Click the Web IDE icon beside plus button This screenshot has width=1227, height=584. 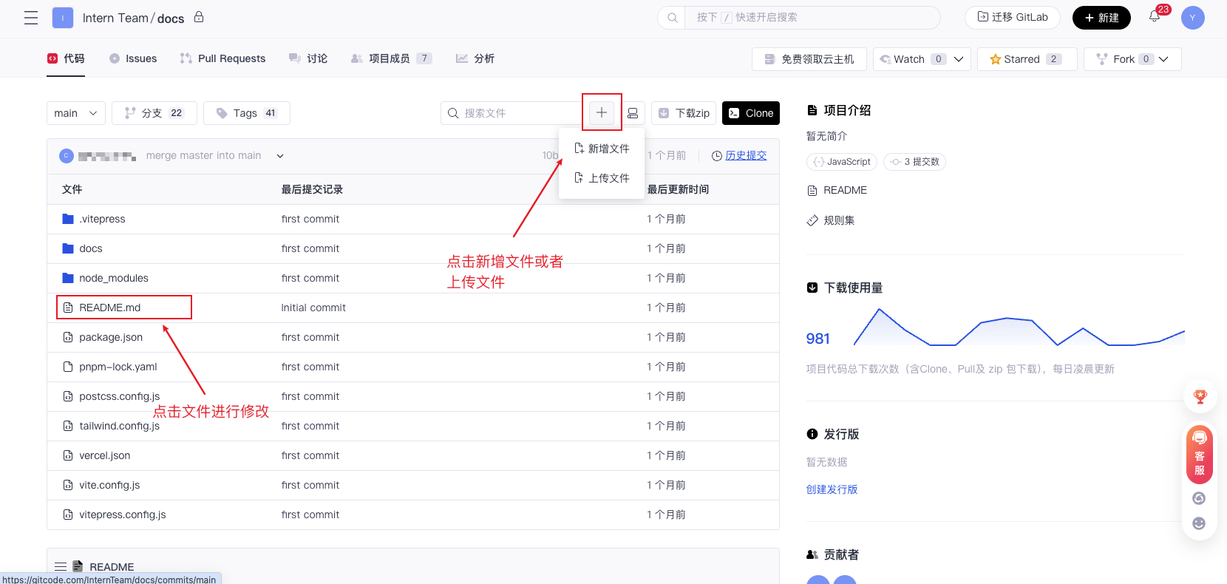(x=633, y=113)
